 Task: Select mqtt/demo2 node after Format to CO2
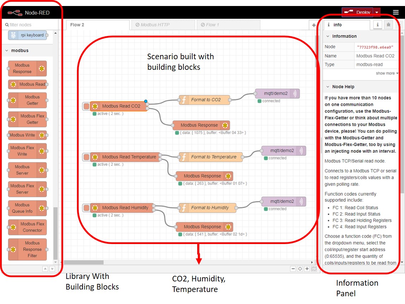coord(277,93)
